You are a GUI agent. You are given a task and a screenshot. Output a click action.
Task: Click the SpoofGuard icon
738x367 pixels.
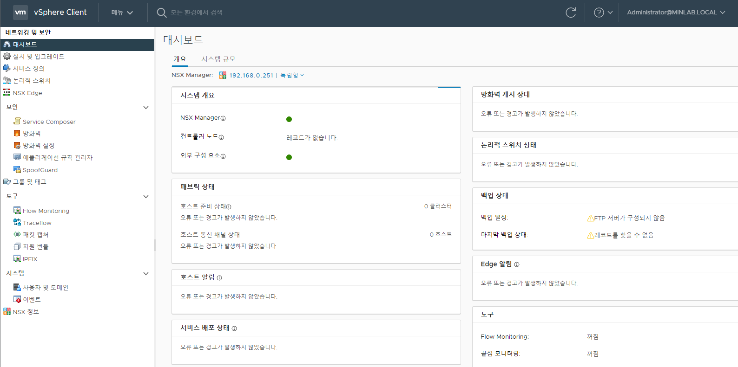click(x=17, y=170)
